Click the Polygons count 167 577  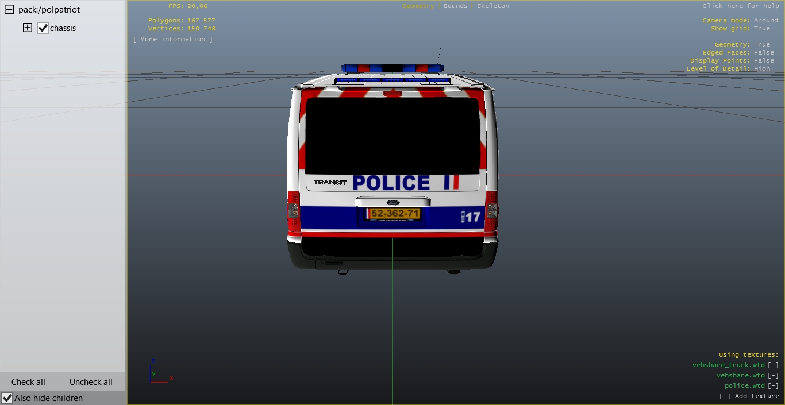pos(182,21)
